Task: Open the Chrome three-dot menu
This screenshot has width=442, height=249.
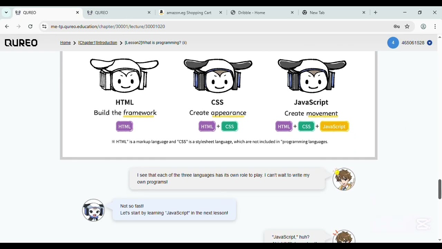Action: point(435,27)
